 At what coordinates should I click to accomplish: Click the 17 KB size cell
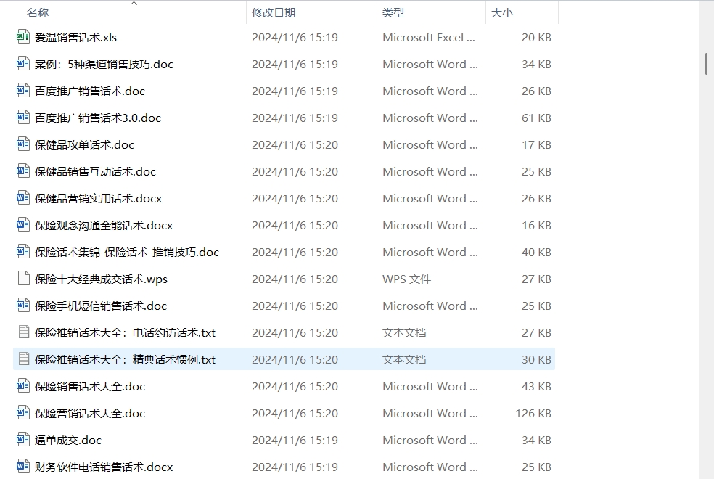(536, 145)
